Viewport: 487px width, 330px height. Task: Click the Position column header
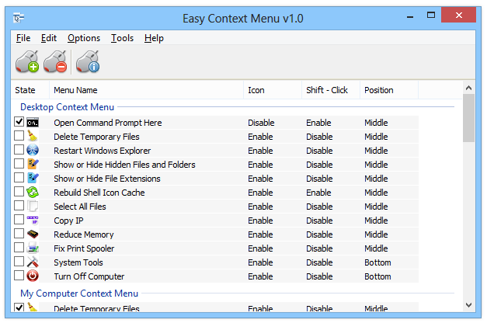(x=389, y=90)
